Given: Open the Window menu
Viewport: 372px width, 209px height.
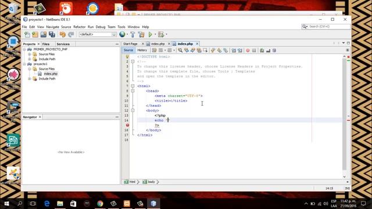Looking at the screenshot, I should (134, 27).
